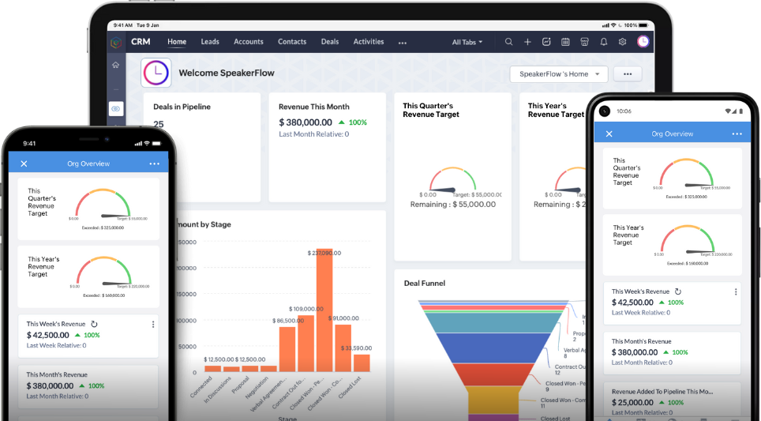Click $ 42,500.00 on the left phone
Screen dimensions: 761x421
[x=48, y=335]
